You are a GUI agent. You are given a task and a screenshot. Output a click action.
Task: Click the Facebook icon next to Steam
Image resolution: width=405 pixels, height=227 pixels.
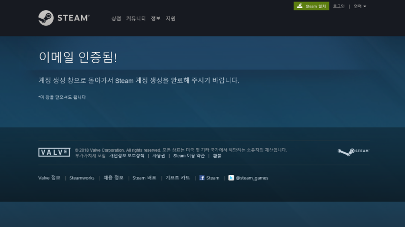[x=202, y=178]
